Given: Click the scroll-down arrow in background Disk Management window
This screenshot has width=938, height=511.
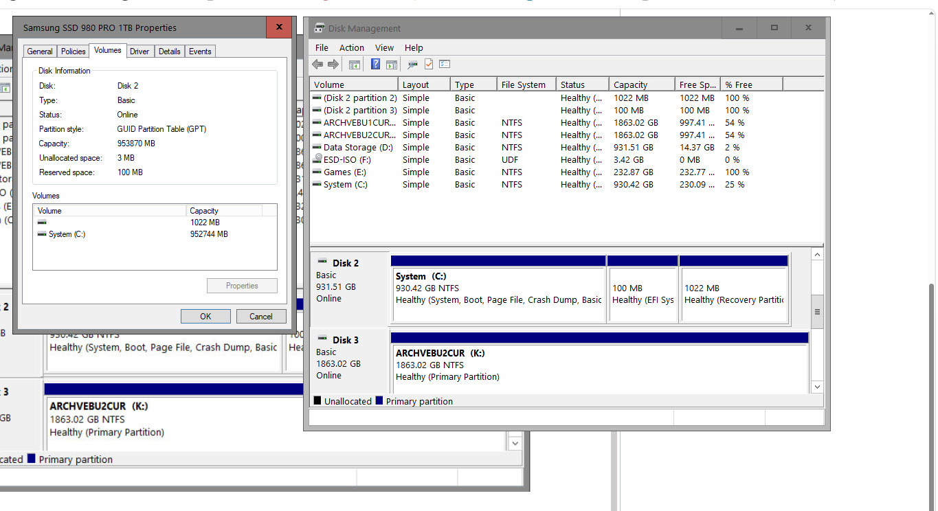Looking at the screenshot, I should pos(515,444).
